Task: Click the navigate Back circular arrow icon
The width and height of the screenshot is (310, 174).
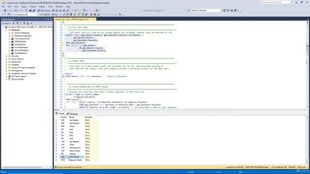Action: [x=5, y=11]
